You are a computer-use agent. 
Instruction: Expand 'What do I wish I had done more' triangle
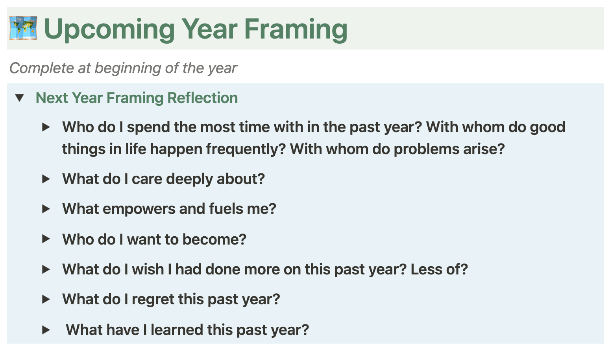[46, 269]
